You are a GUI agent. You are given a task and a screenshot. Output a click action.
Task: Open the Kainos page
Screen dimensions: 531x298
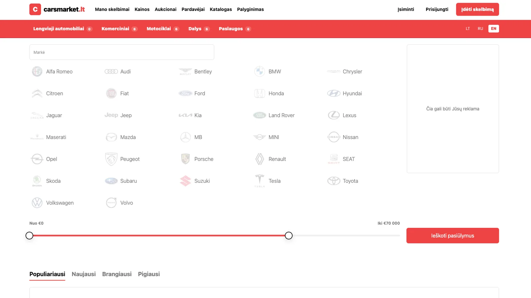pyautogui.click(x=142, y=9)
